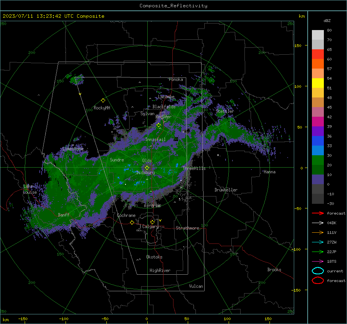
Task: Click the yellow diamond marker below Cochrane
Action: 132,222
